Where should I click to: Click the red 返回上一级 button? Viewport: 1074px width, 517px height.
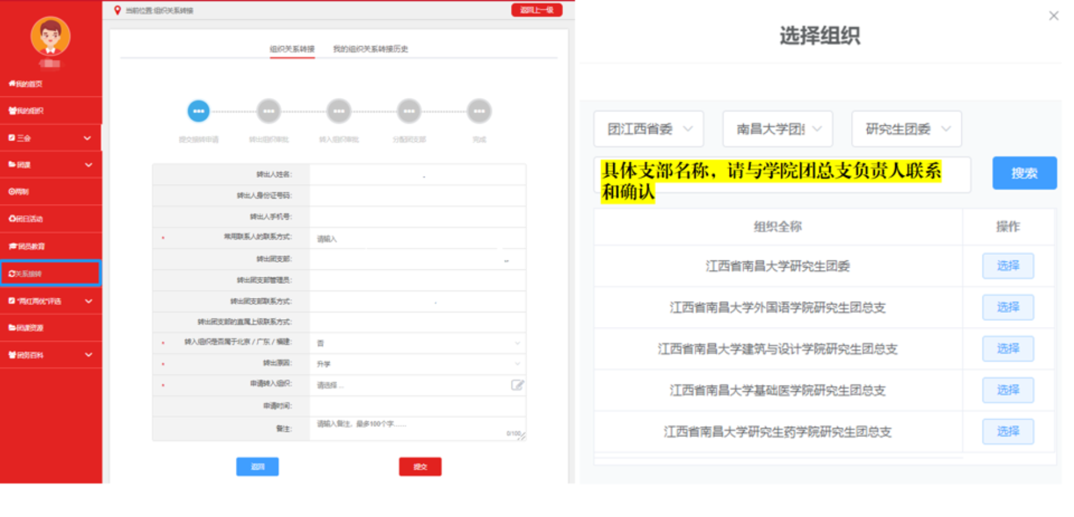[x=536, y=10]
